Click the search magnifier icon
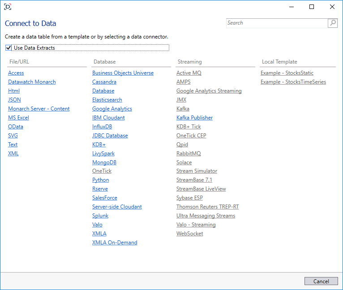This screenshot has height=290, width=343. click(333, 23)
